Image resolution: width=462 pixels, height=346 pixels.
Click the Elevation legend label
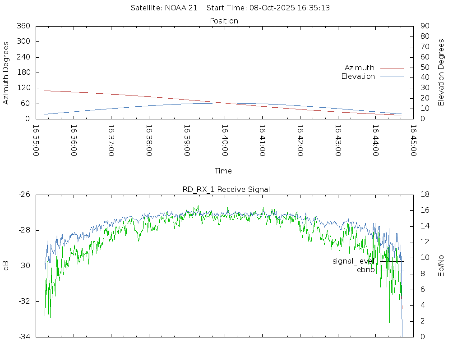click(358, 77)
